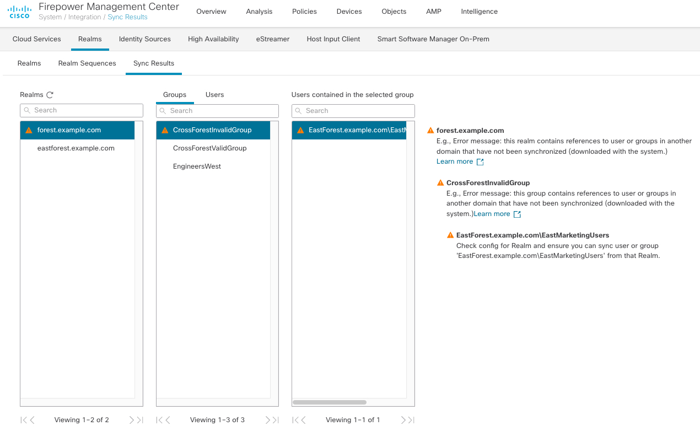The height and width of the screenshot is (431, 700).
Task: Go to next page of group users list
Action: (x=403, y=420)
